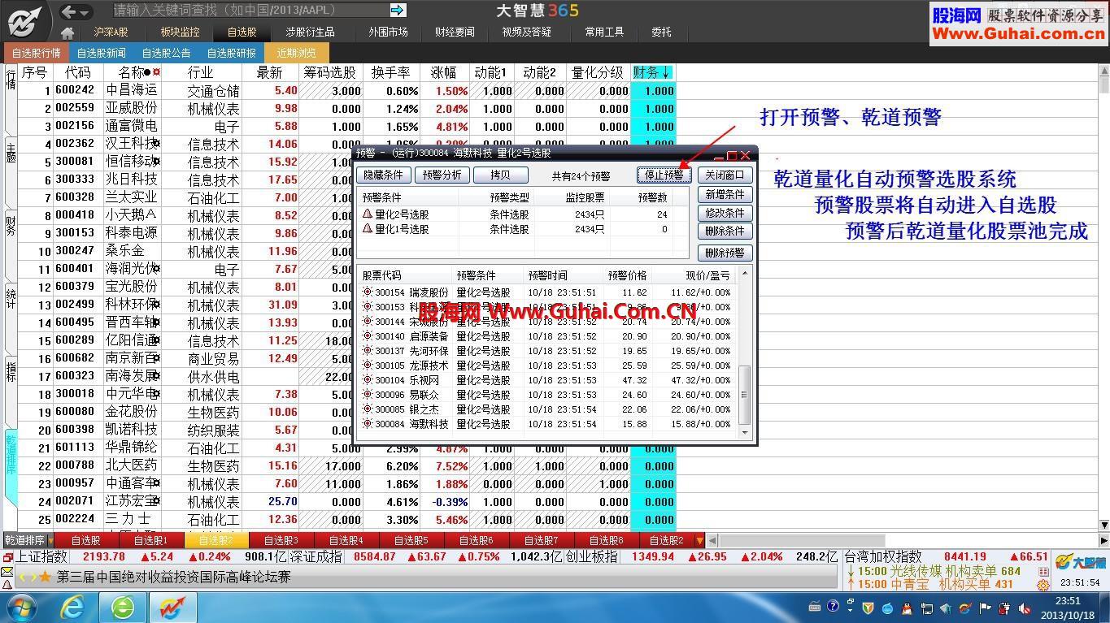Click 预警分析 button
This screenshot has width=1110, height=623.
tap(442, 175)
